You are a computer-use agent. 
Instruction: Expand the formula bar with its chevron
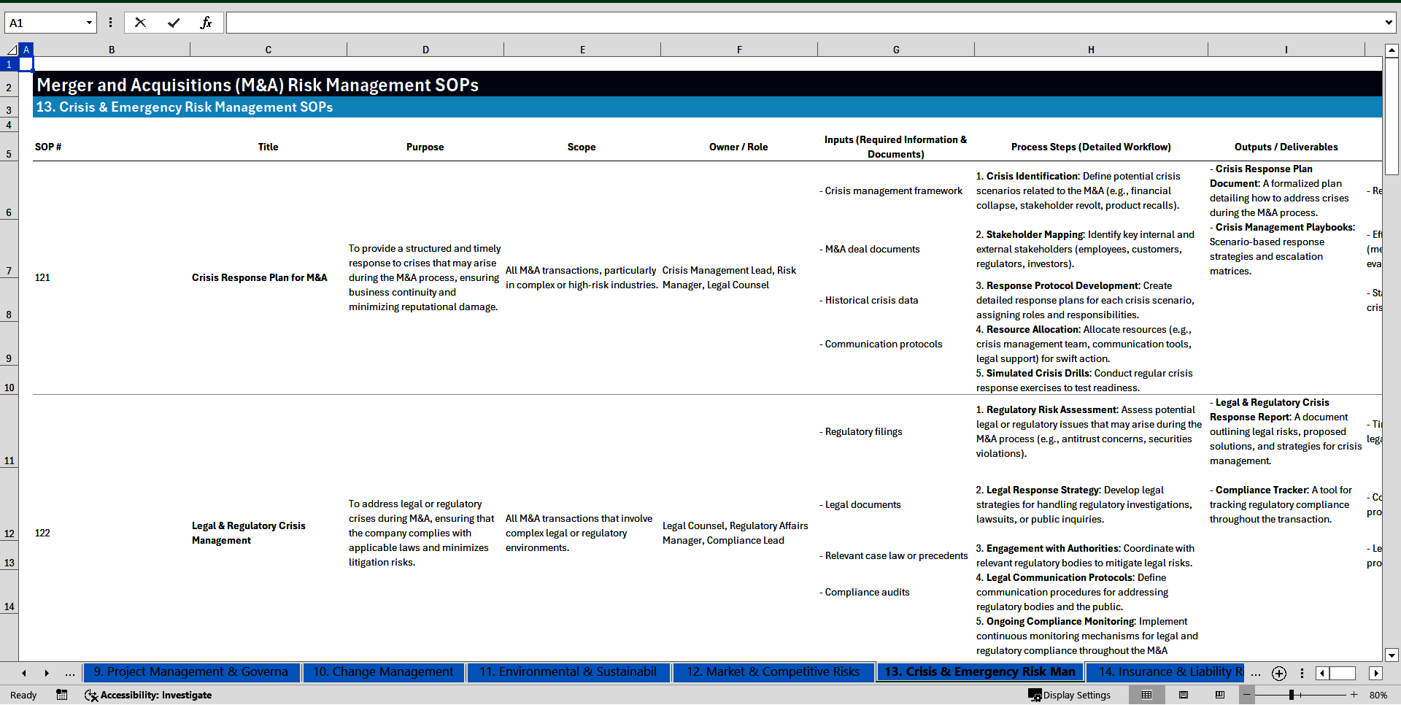click(x=1390, y=23)
